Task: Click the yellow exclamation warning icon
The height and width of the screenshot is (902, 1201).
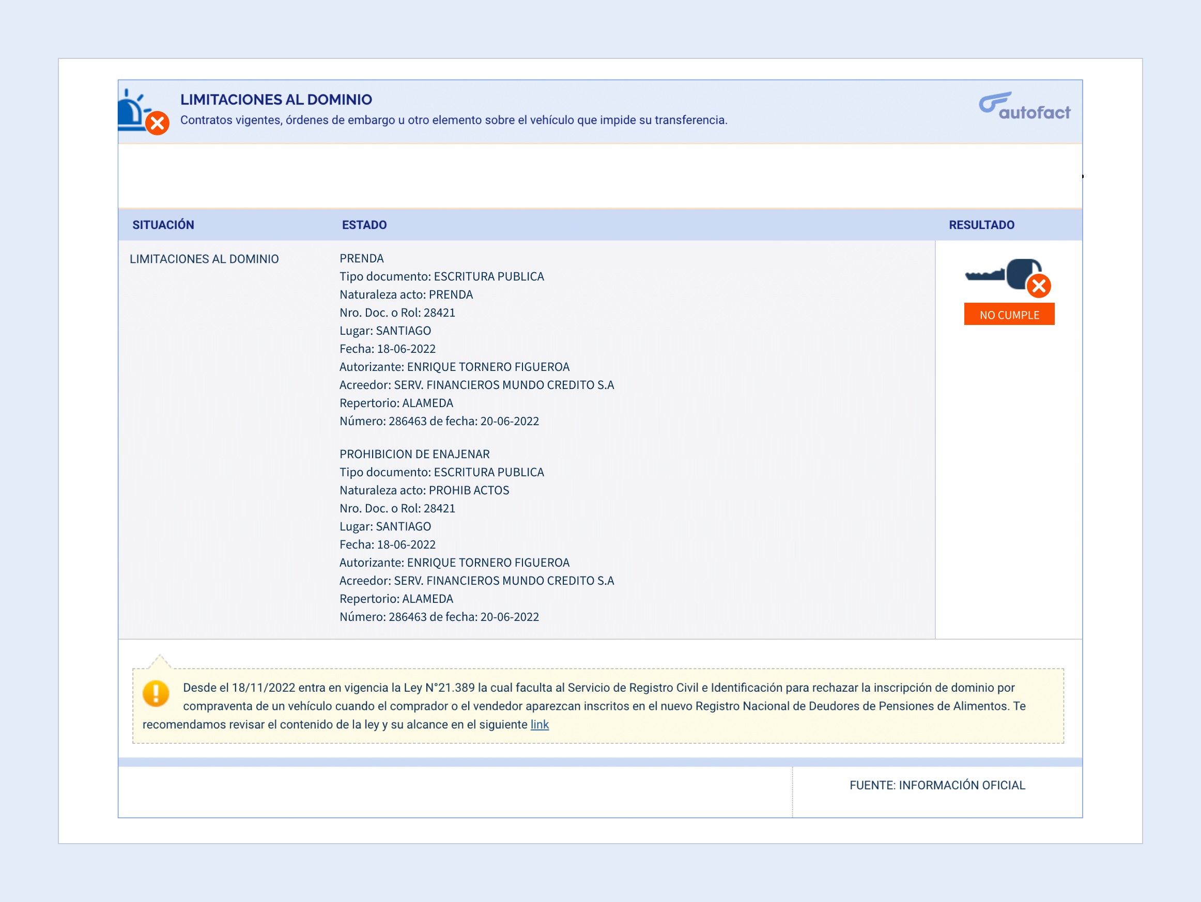Action: [x=156, y=694]
